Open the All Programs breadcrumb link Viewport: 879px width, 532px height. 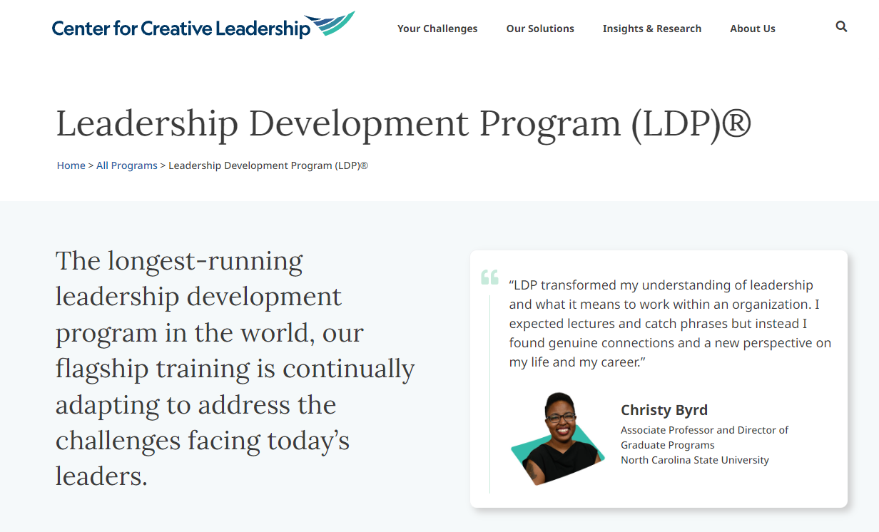coord(127,165)
